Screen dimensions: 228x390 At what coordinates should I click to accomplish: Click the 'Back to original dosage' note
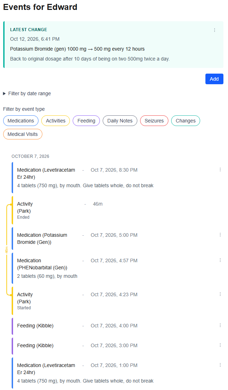[x=90, y=59]
